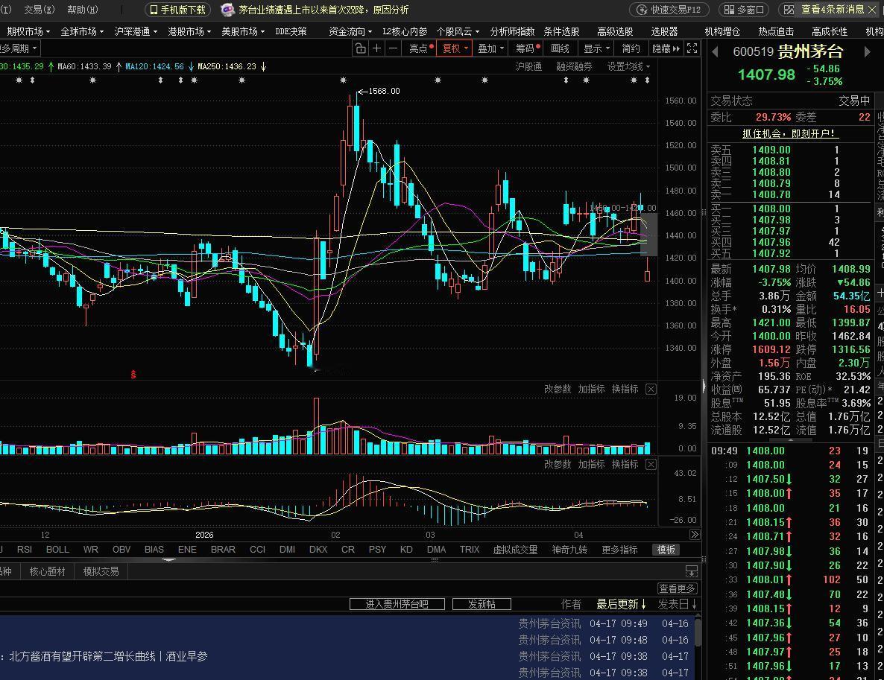The width and height of the screenshot is (884, 680).
Task: Go to next stock arrow
Action: point(867,51)
